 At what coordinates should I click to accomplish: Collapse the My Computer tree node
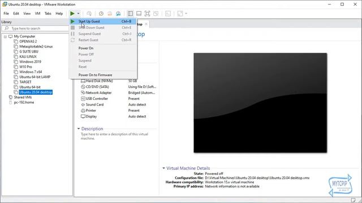click(x=5, y=37)
